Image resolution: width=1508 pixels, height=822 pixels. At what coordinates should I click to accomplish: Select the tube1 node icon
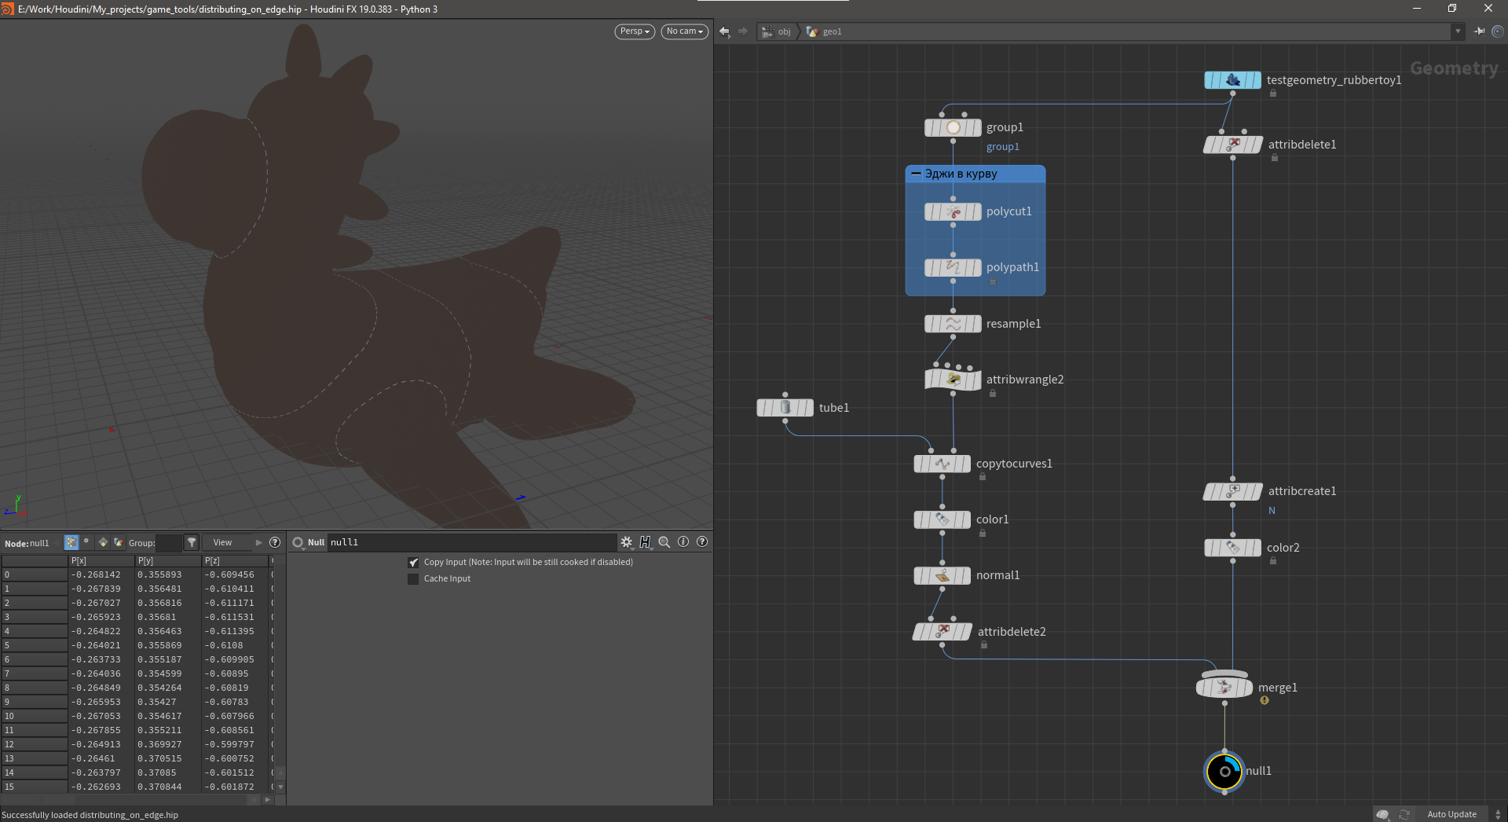tap(785, 407)
